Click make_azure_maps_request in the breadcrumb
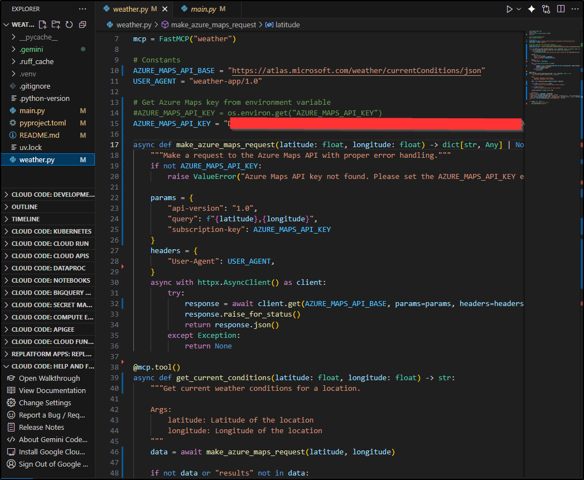Viewport: 584px width, 480px height. (214, 25)
